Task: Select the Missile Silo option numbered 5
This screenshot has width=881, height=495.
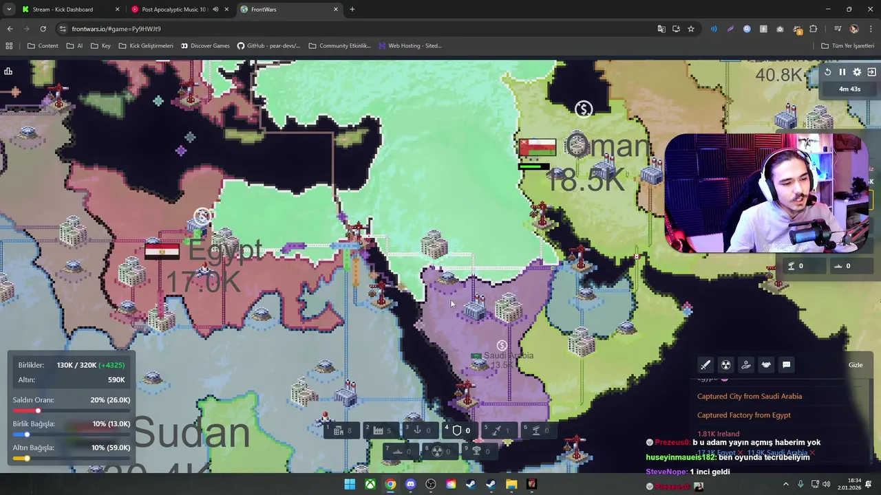Action: pos(500,430)
